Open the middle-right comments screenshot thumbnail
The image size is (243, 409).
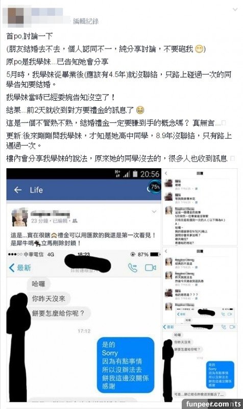coord(200,285)
